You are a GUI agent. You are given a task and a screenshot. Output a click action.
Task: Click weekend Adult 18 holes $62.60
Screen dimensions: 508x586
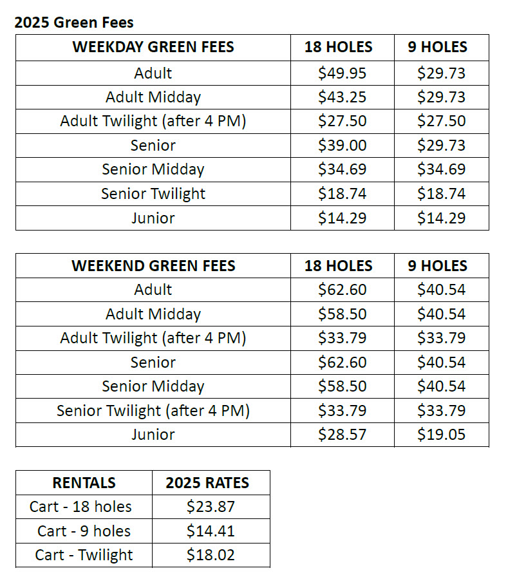click(342, 290)
